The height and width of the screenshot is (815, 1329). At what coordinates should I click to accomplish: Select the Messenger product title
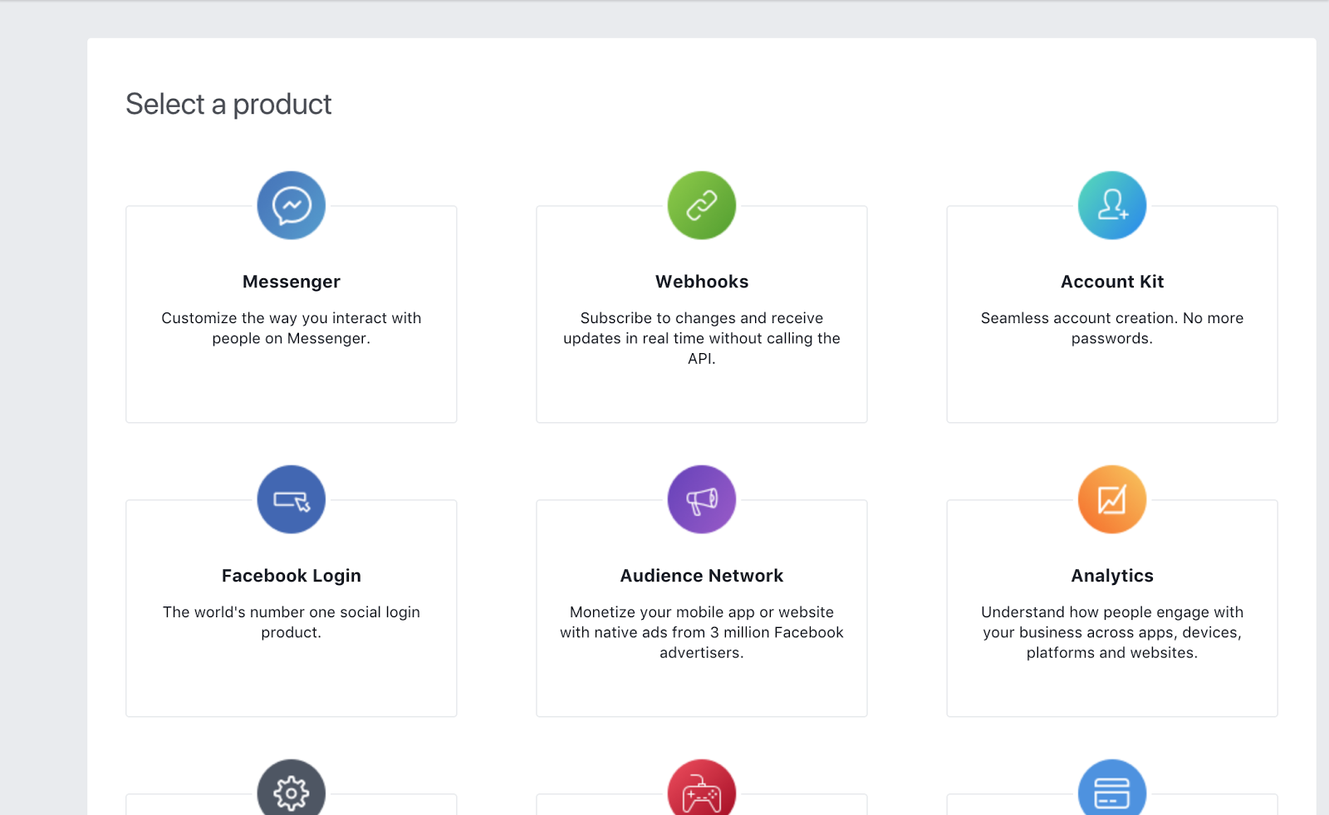click(x=292, y=282)
